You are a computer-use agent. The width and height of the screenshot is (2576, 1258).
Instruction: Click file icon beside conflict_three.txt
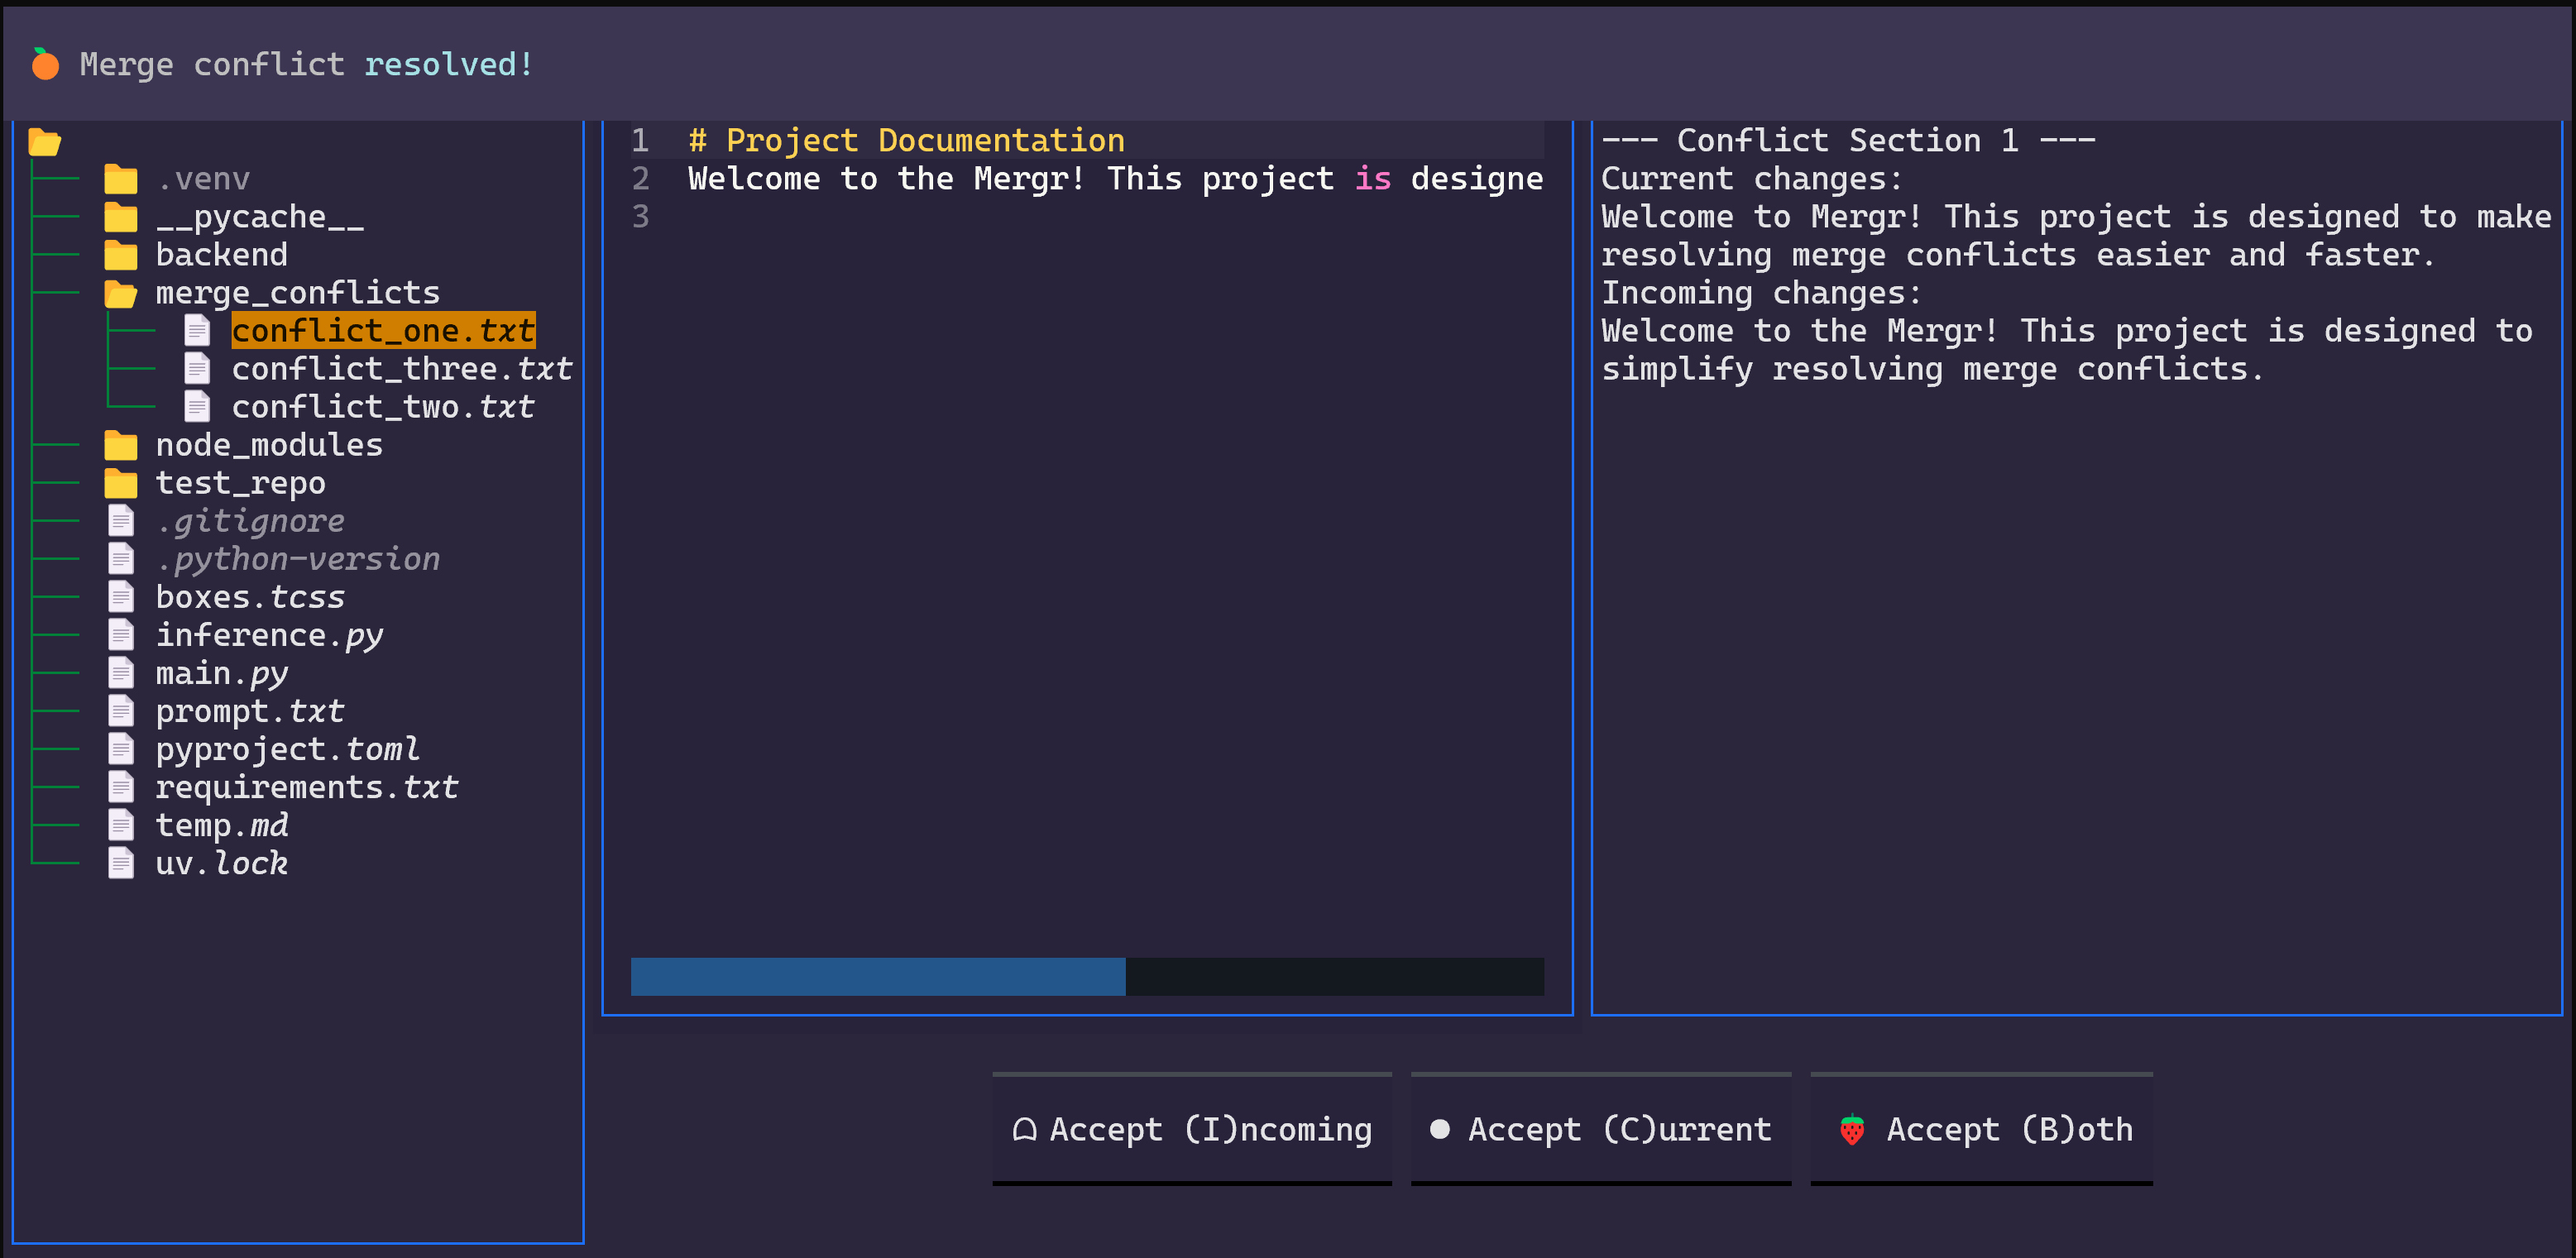tap(197, 368)
